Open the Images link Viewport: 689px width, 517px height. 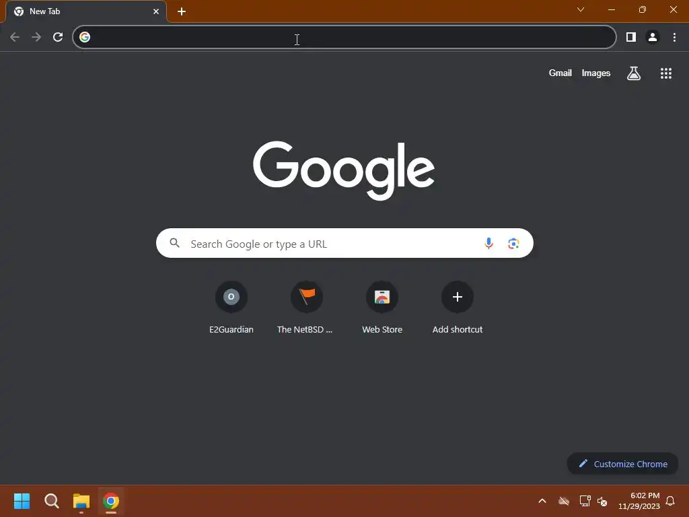[596, 73]
